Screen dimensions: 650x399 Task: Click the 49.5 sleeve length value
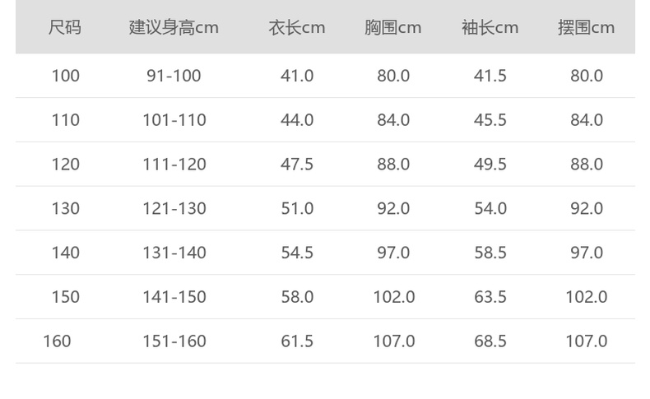(x=490, y=165)
